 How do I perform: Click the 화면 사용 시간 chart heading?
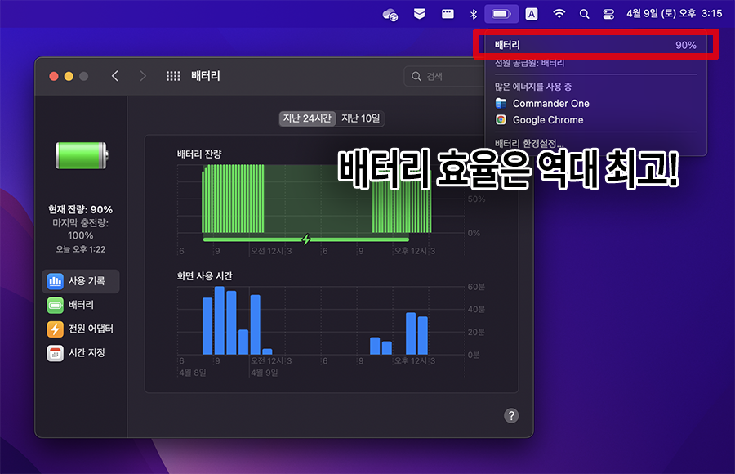204,276
